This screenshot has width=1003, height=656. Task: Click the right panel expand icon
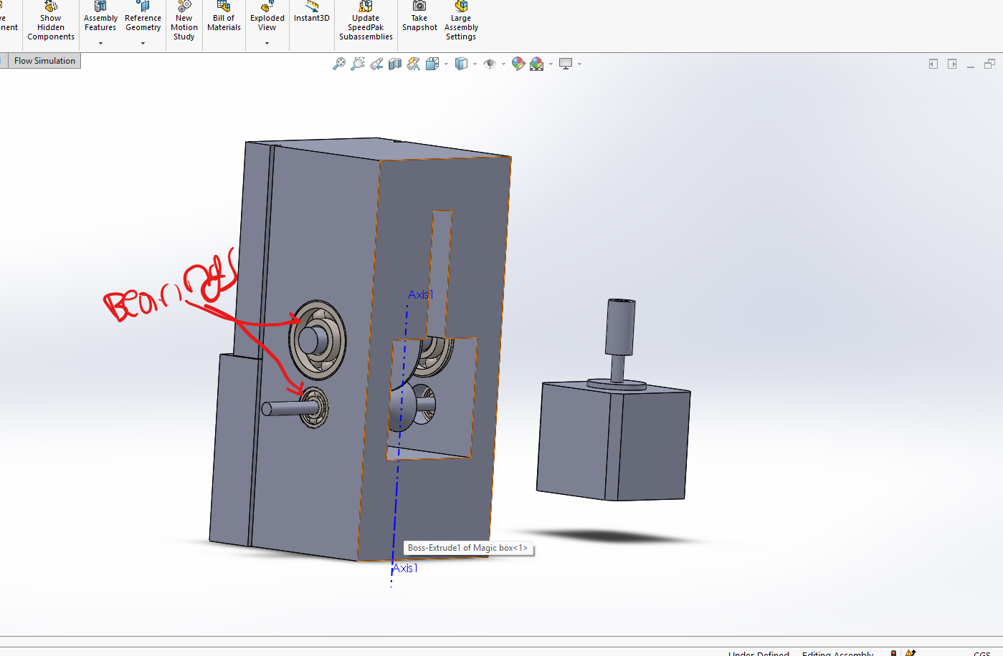pyautogui.click(x=952, y=64)
